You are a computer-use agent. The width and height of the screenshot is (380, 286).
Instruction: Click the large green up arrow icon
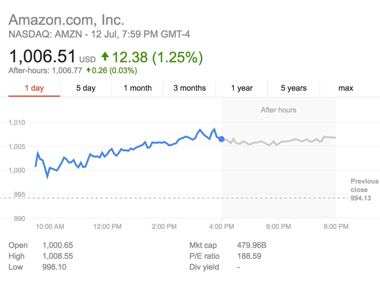click(x=105, y=56)
